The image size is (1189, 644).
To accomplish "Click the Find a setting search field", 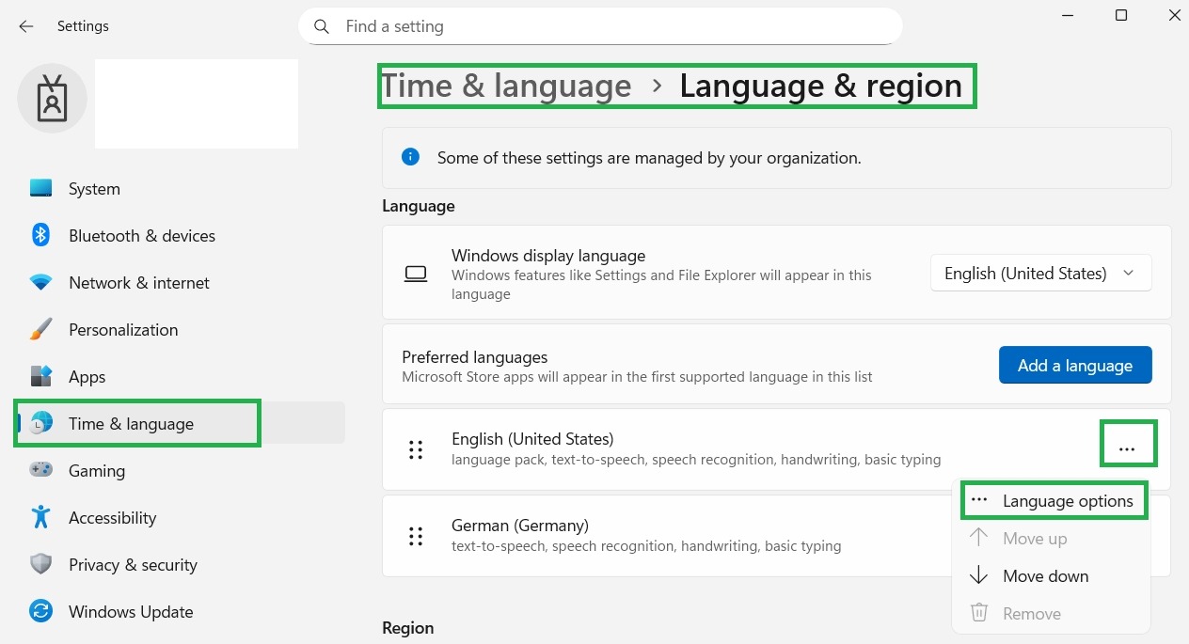I will click(x=600, y=26).
